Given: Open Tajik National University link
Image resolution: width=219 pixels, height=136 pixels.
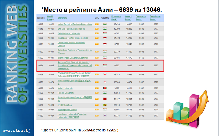Looking at the screenshot, I should pos(69,33).
